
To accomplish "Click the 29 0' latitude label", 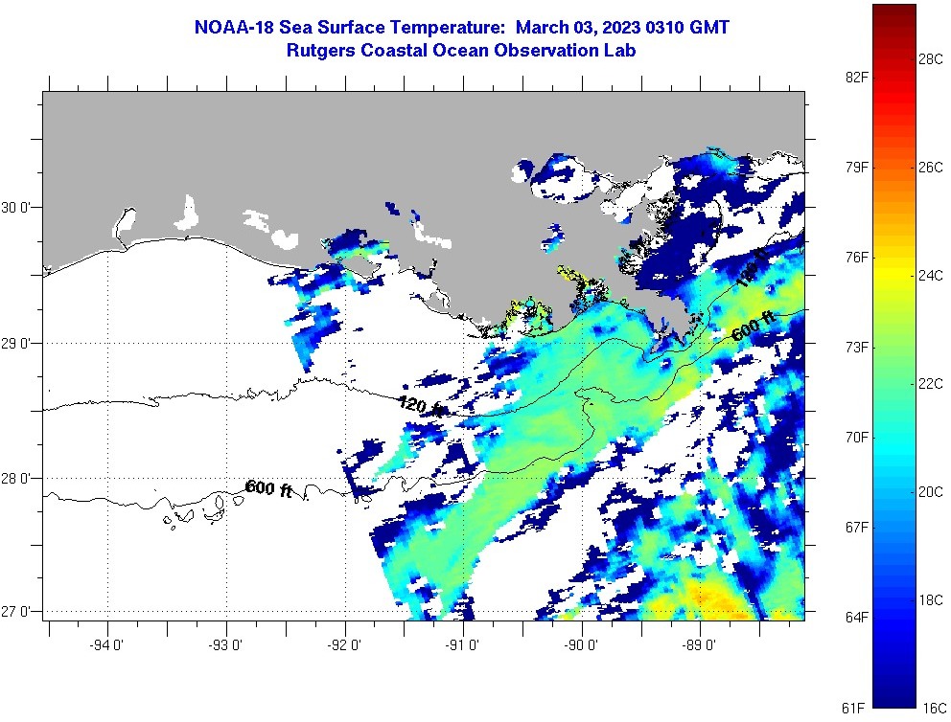I will pyautogui.click(x=14, y=344).
